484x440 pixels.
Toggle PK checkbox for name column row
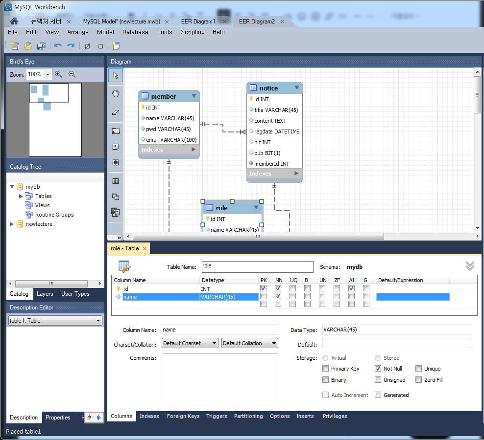pos(263,296)
